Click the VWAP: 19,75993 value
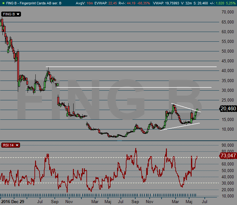This screenshot has width=237, height=205. click(x=166, y=3)
